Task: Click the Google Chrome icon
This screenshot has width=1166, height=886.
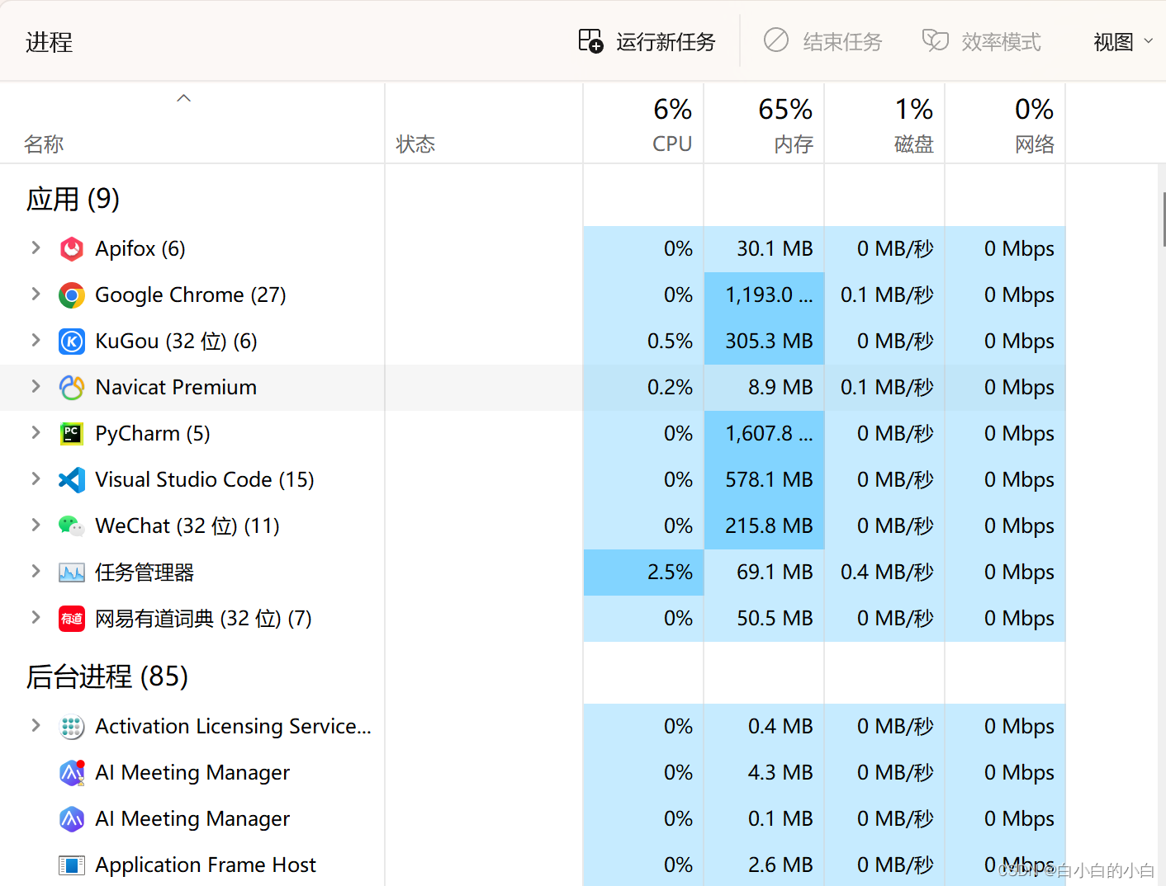Action: pos(72,295)
